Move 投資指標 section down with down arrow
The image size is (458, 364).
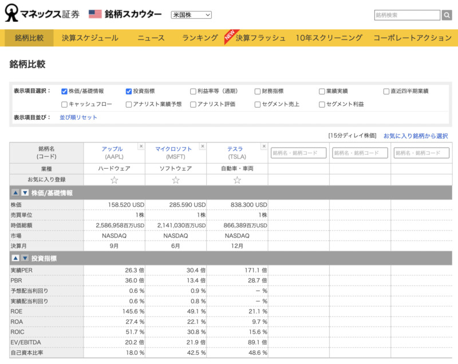(x=25, y=258)
